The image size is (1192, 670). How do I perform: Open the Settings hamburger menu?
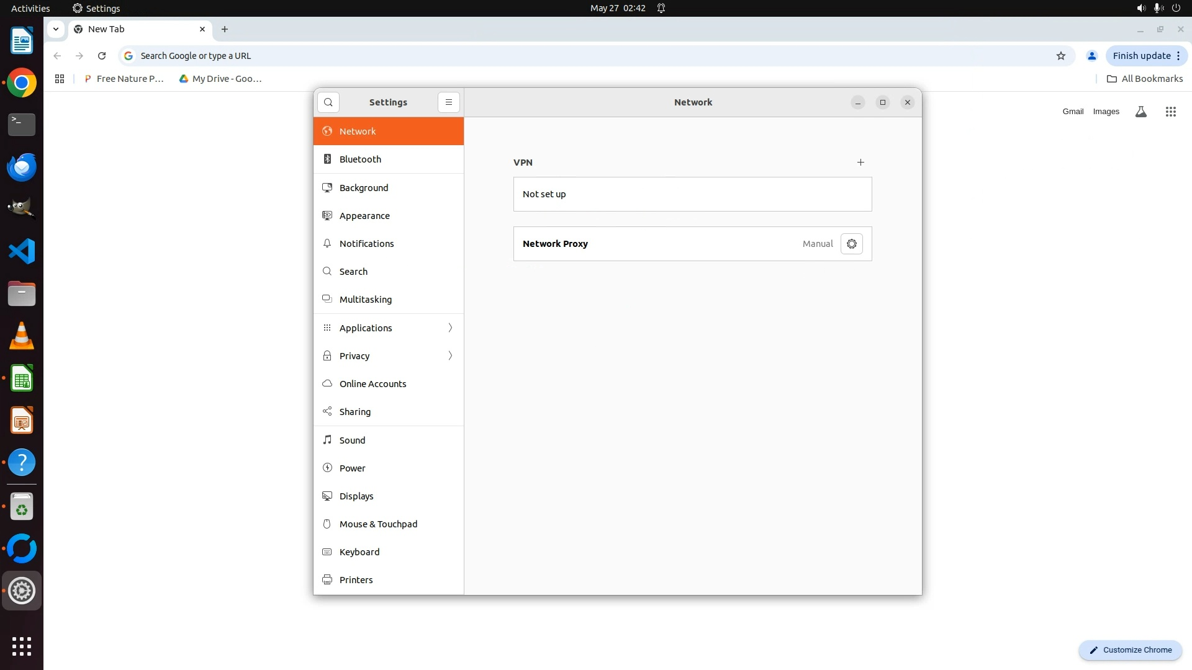coord(448,102)
